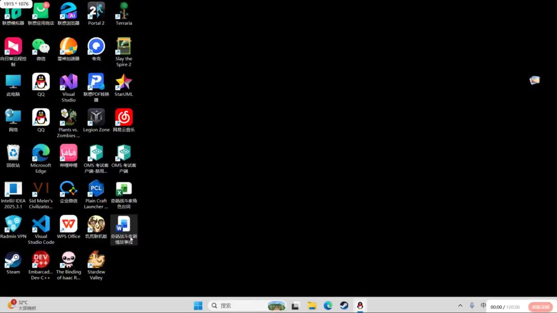Select the 网易云音乐 music icon
This screenshot has height=313, width=557.
point(124,121)
